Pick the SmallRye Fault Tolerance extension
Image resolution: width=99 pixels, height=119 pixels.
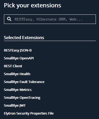coord(24,82)
